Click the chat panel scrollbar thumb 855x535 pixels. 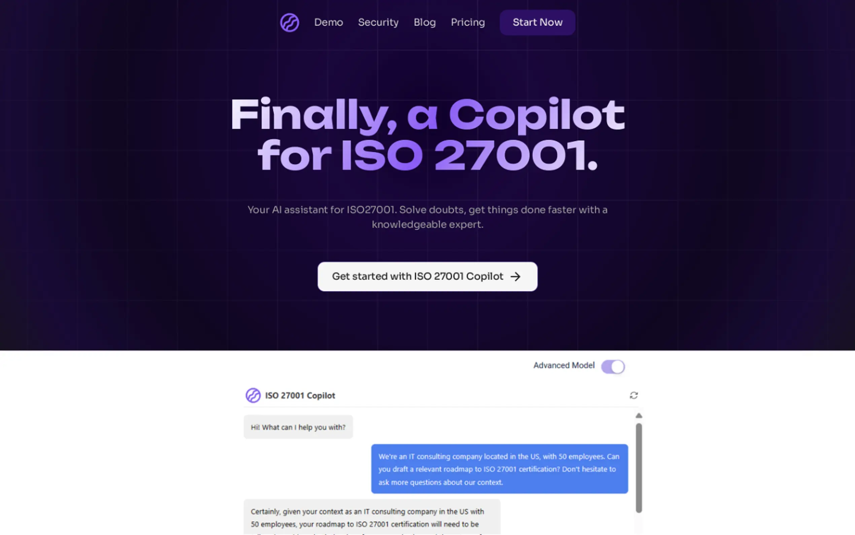pos(639,467)
